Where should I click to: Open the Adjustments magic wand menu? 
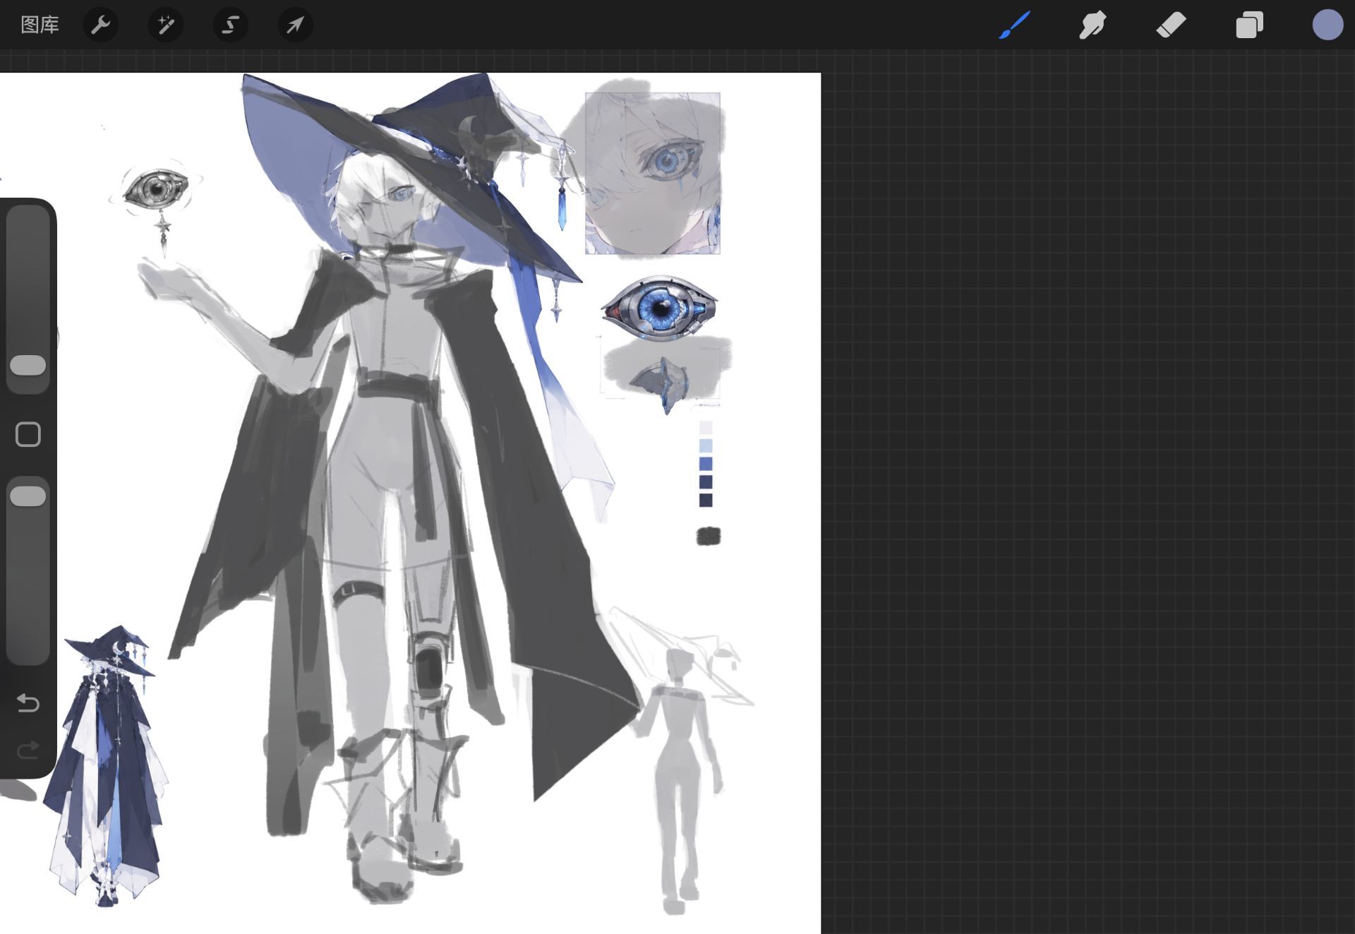(166, 25)
